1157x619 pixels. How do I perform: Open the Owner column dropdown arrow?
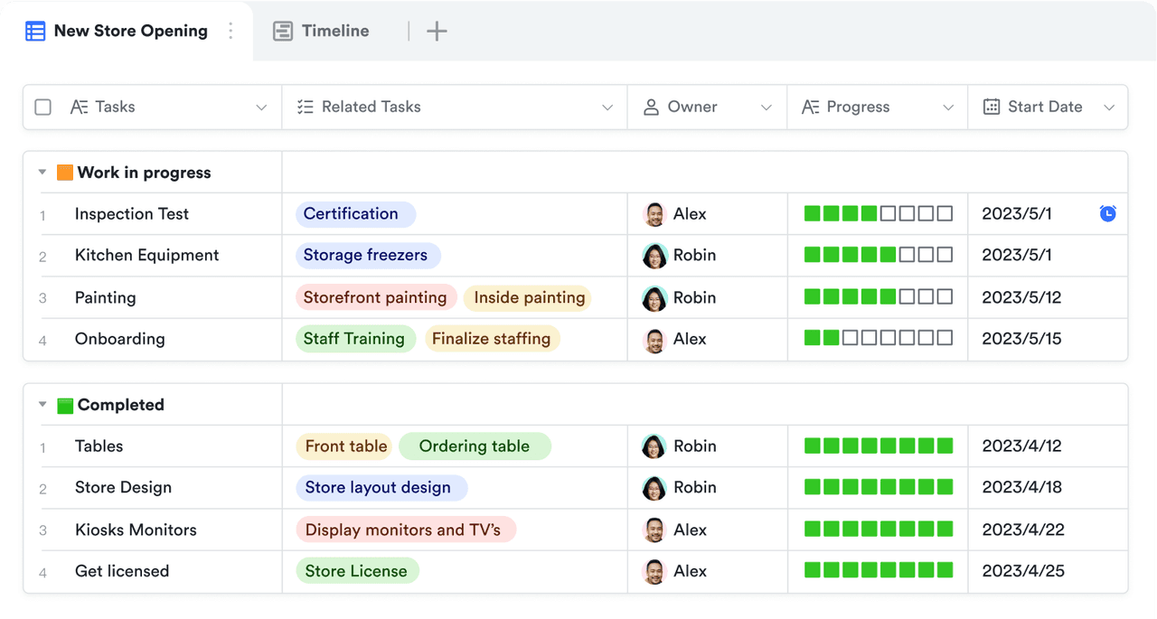click(x=767, y=108)
